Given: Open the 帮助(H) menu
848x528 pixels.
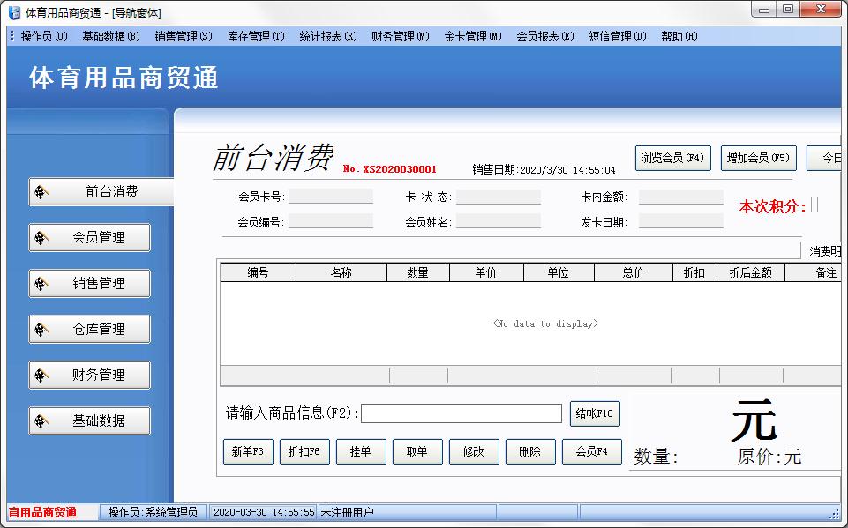Looking at the screenshot, I should click(679, 36).
